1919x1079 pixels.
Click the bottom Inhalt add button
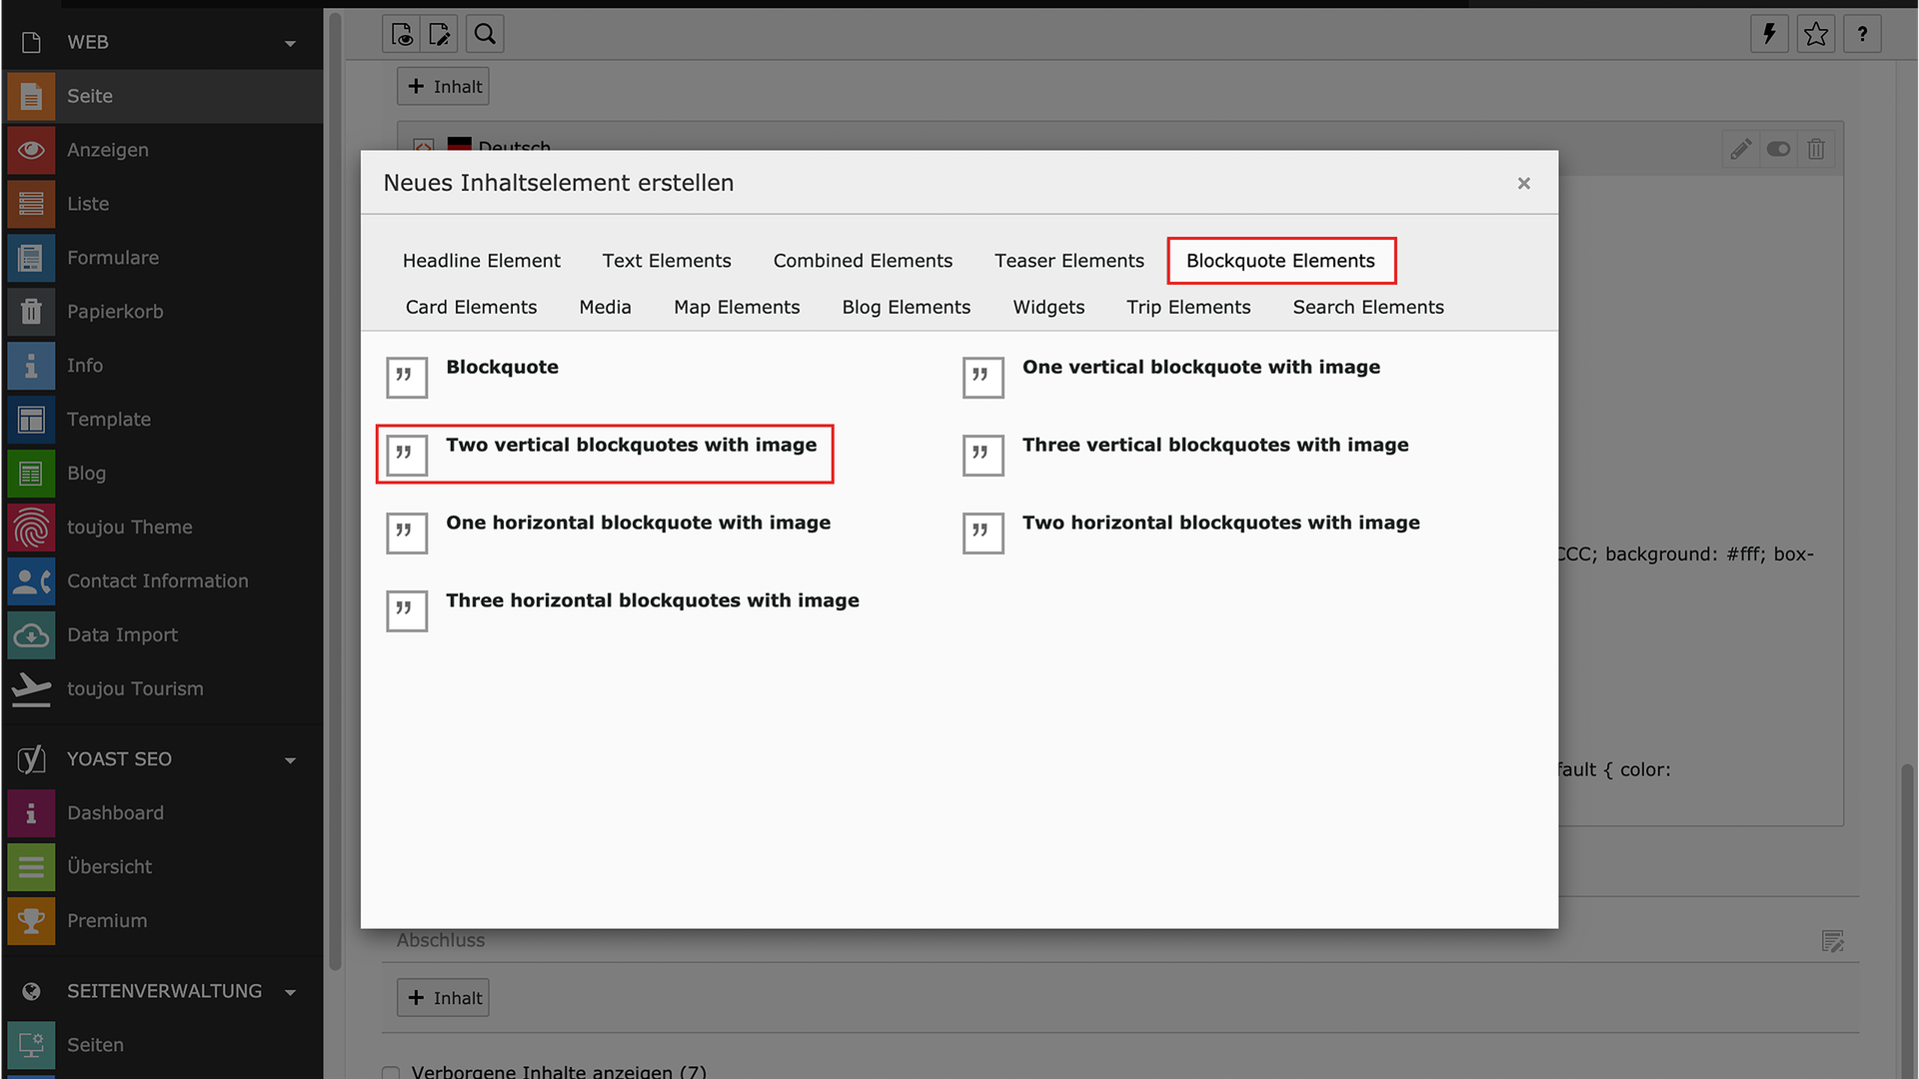[444, 997]
